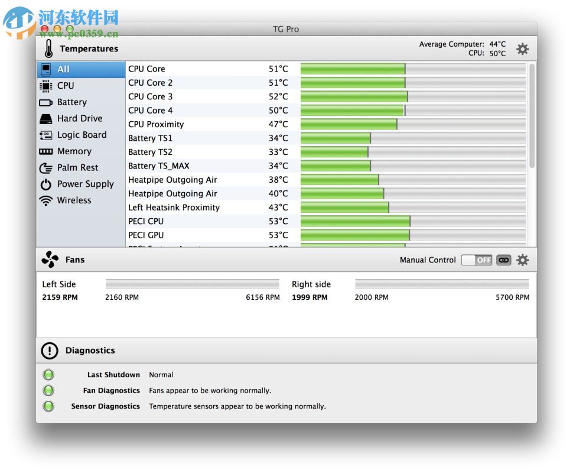The image size is (573, 473).
Task: Select the Memory sensor category
Action: (x=74, y=151)
